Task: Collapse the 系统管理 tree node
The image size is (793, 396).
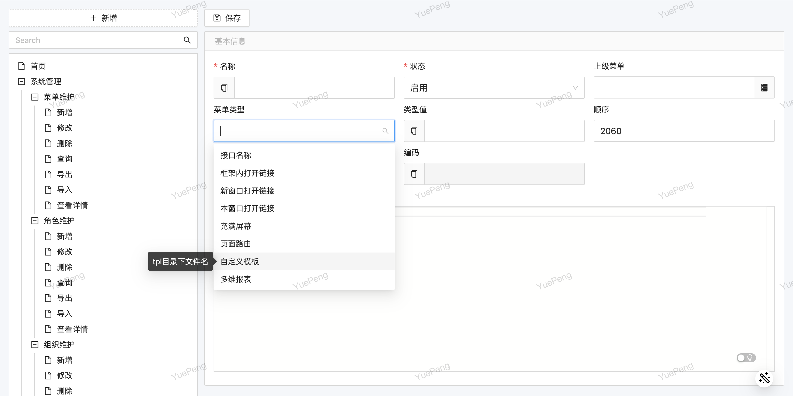Action: click(x=22, y=81)
